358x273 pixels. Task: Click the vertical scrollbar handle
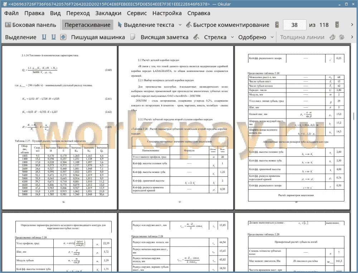click(354, 116)
